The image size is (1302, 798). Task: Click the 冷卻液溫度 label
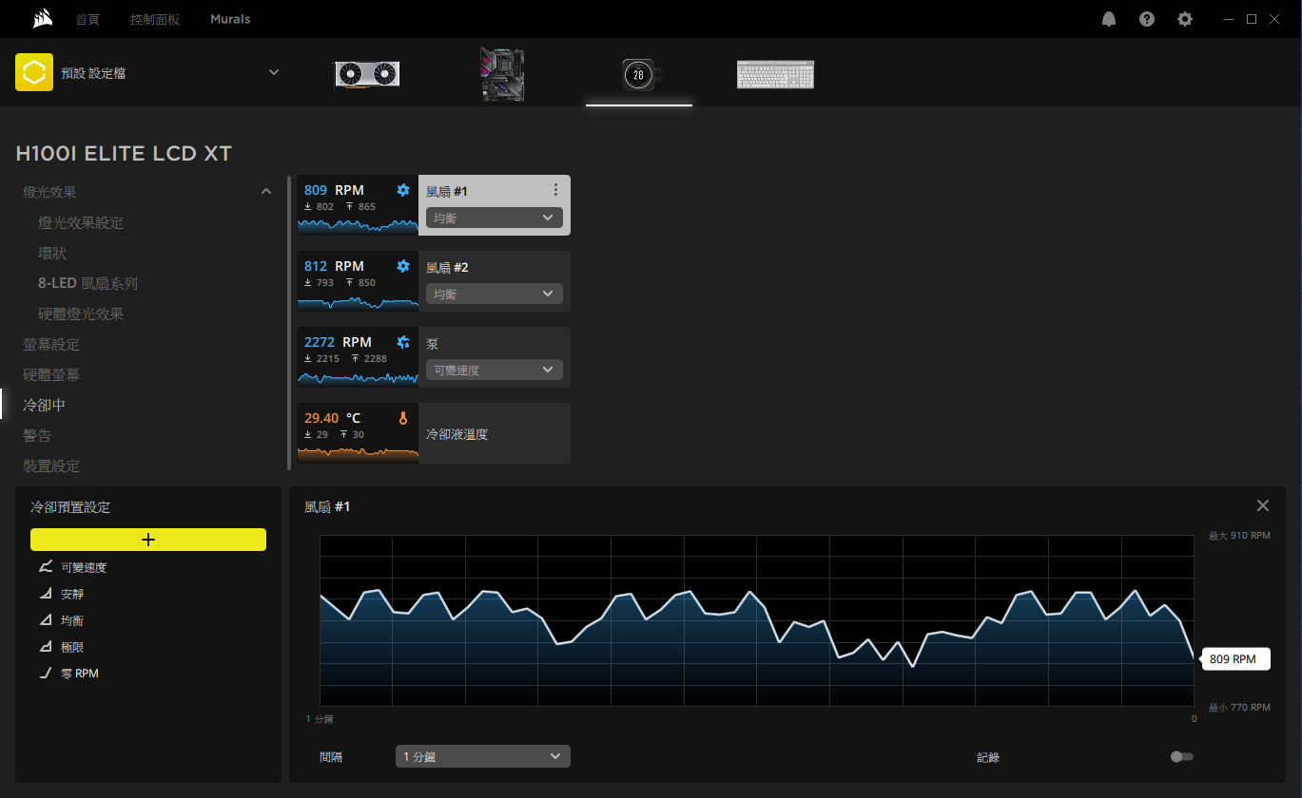click(457, 434)
